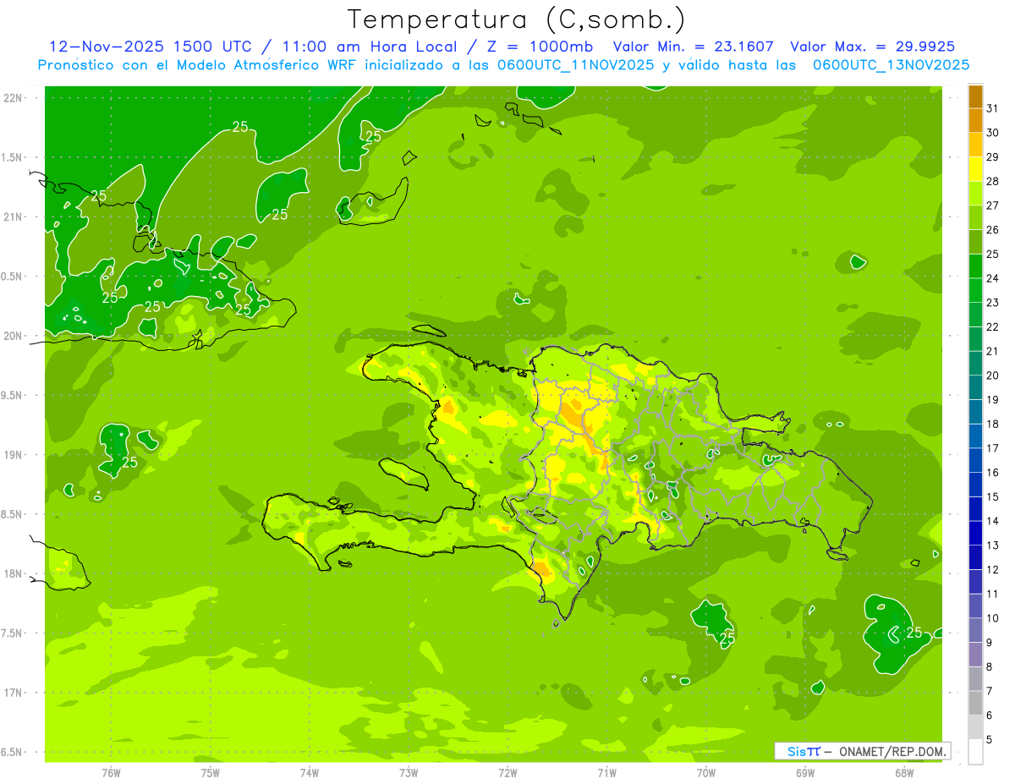Viewport: 1015px width, 784px height.
Task: Click the '21N' latitude axis label
Action: point(12,217)
